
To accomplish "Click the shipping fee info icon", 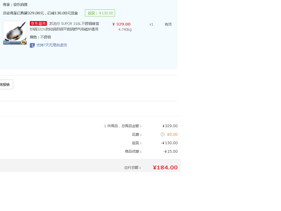I will (162, 135).
